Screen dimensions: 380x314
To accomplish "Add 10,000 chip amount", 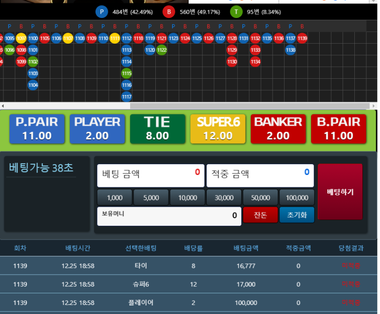I will 188,198.
